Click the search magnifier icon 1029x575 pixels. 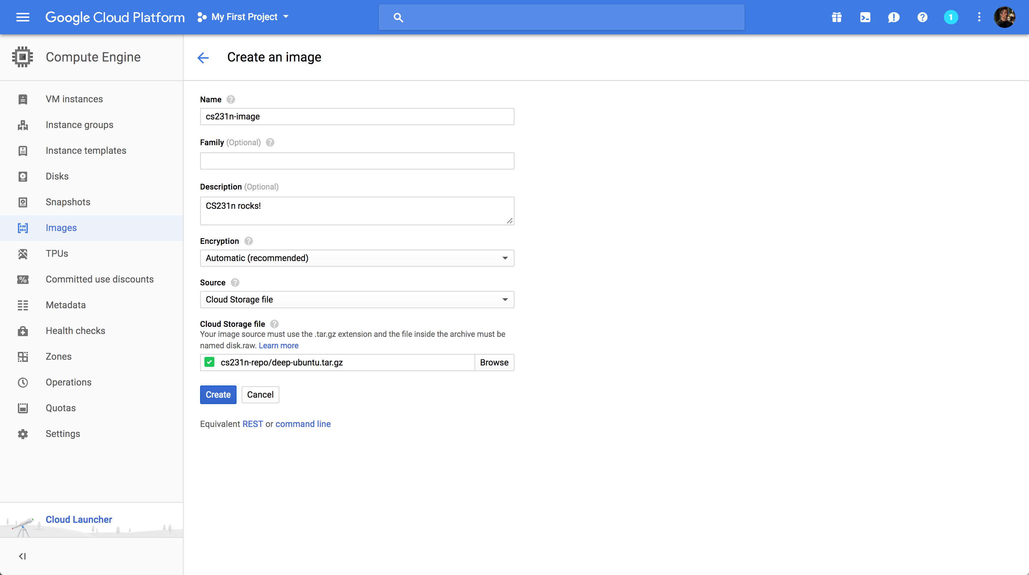398,17
